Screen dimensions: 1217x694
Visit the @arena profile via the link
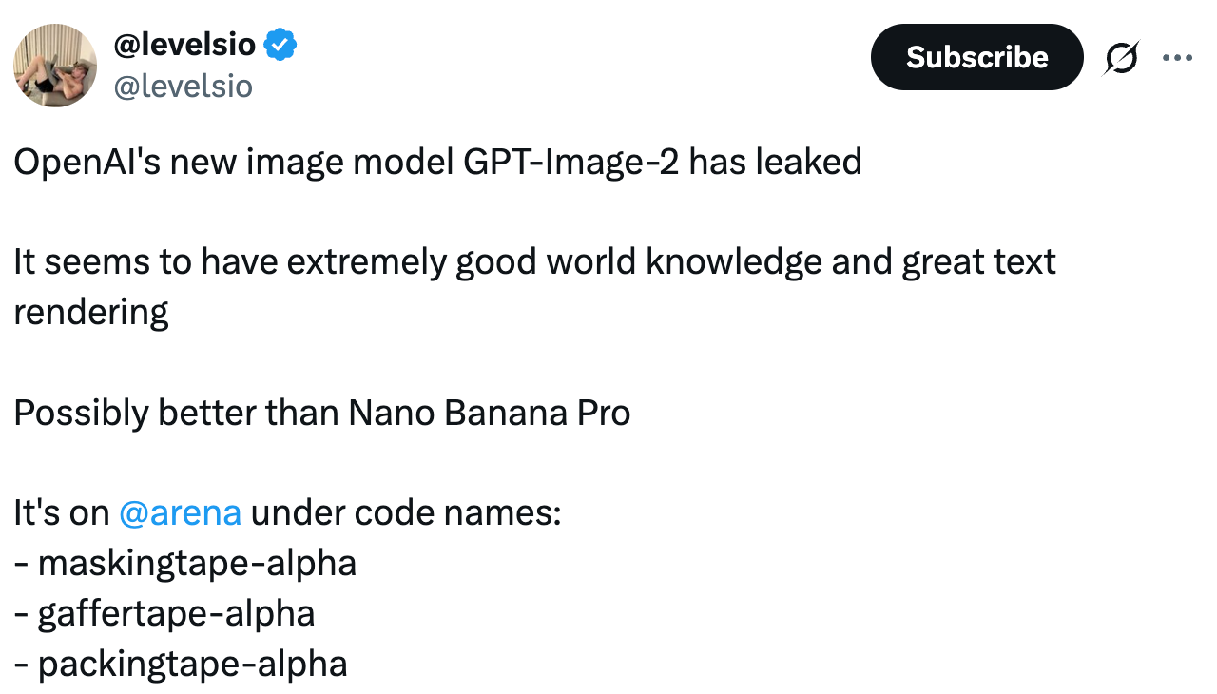pos(180,511)
